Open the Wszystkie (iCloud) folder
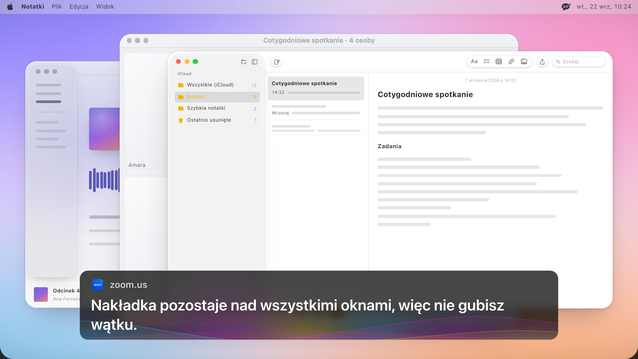 (x=217, y=85)
